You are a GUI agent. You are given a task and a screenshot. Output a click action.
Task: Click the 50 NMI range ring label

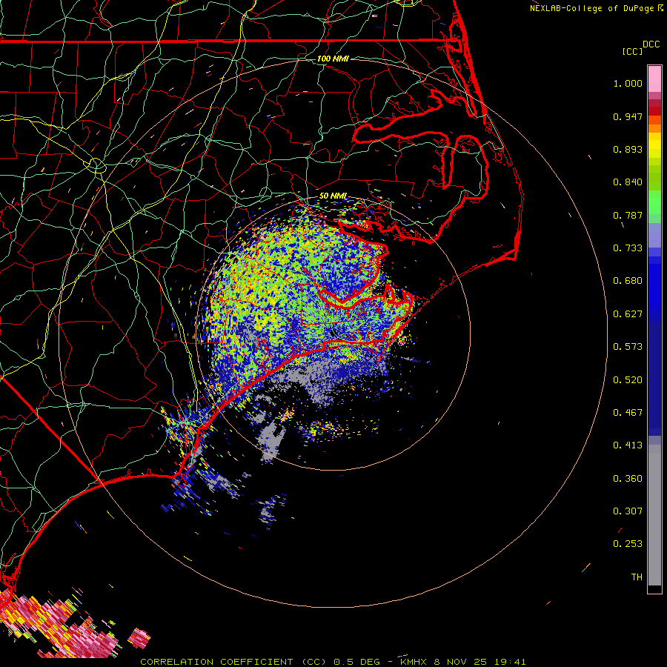click(x=333, y=196)
